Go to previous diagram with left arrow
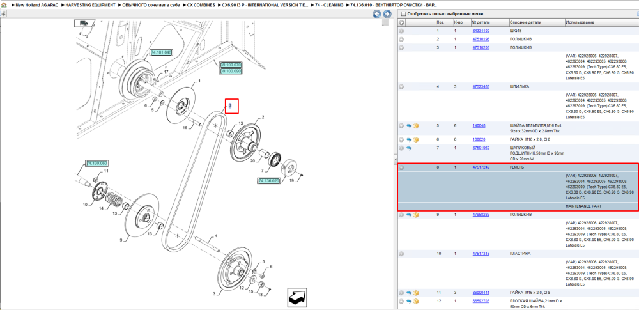Image resolution: width=639 pixels, height=310 pixels. click(376, 14)
